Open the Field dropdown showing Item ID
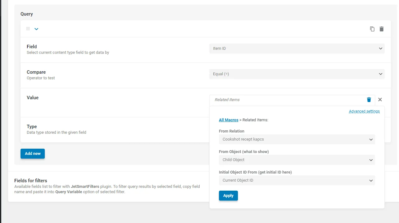Image resolution: width=399 pixels, height=223 pixels. (297, 49)
